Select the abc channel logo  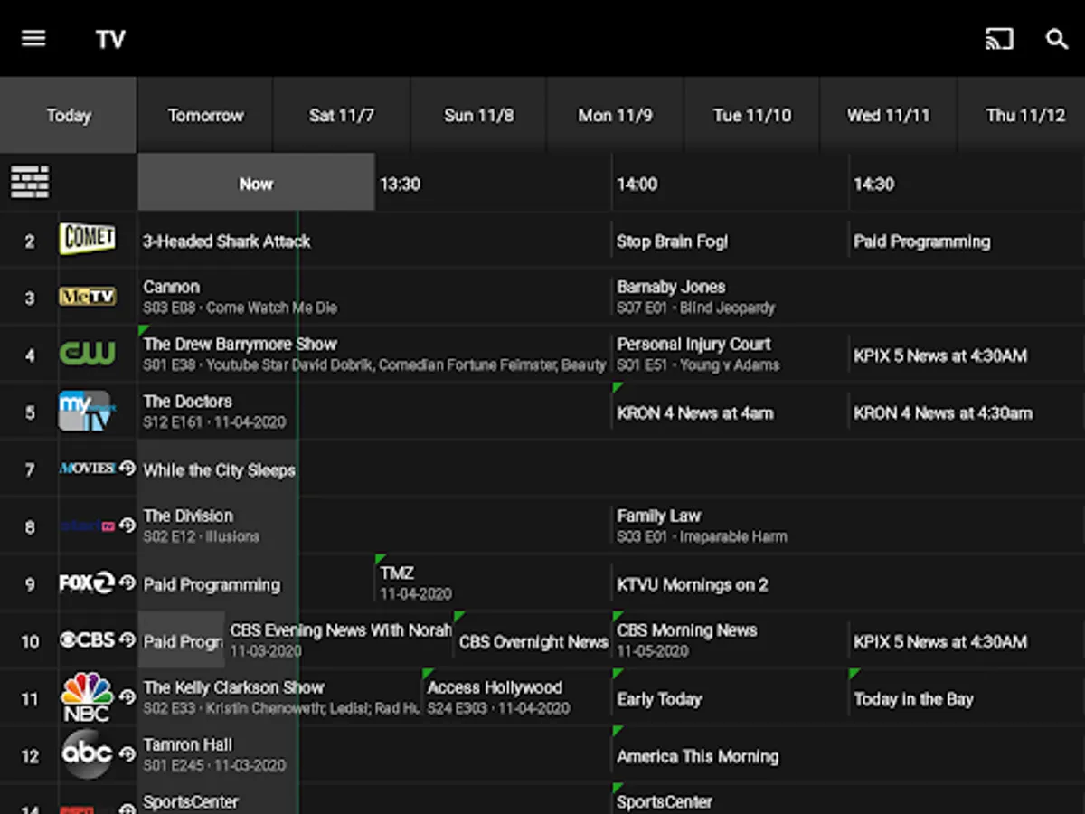87,753
